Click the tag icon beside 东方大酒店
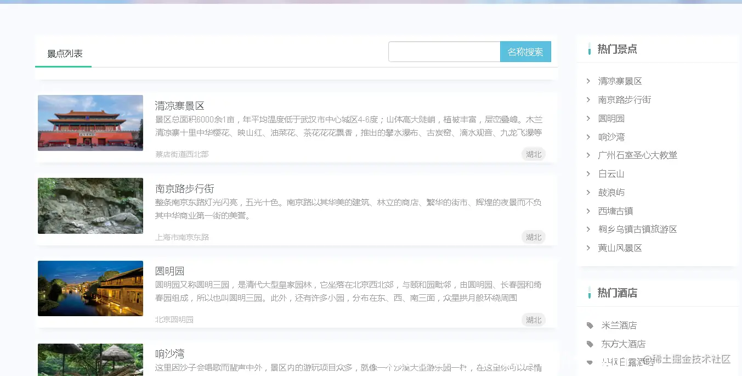 pyautogui.click(x=590, y=344)
